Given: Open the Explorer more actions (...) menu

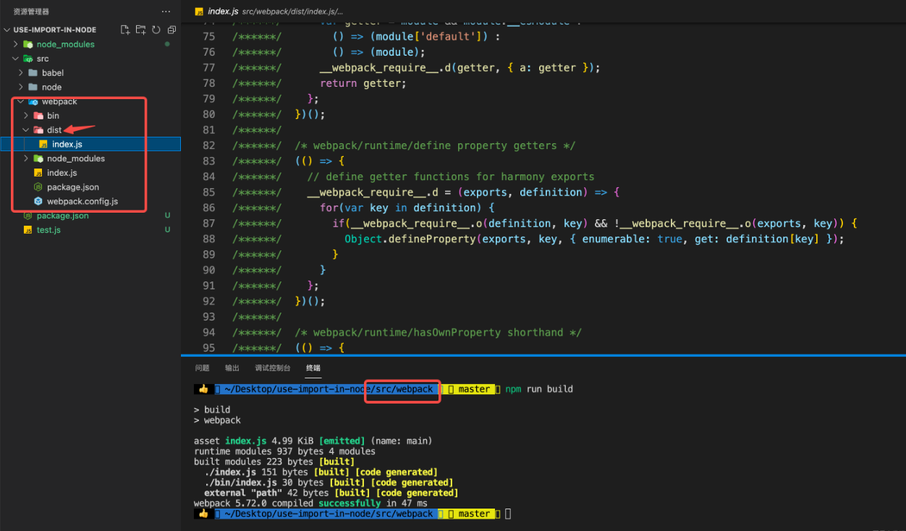Looking at the screenshot, I should pos(166,11).
